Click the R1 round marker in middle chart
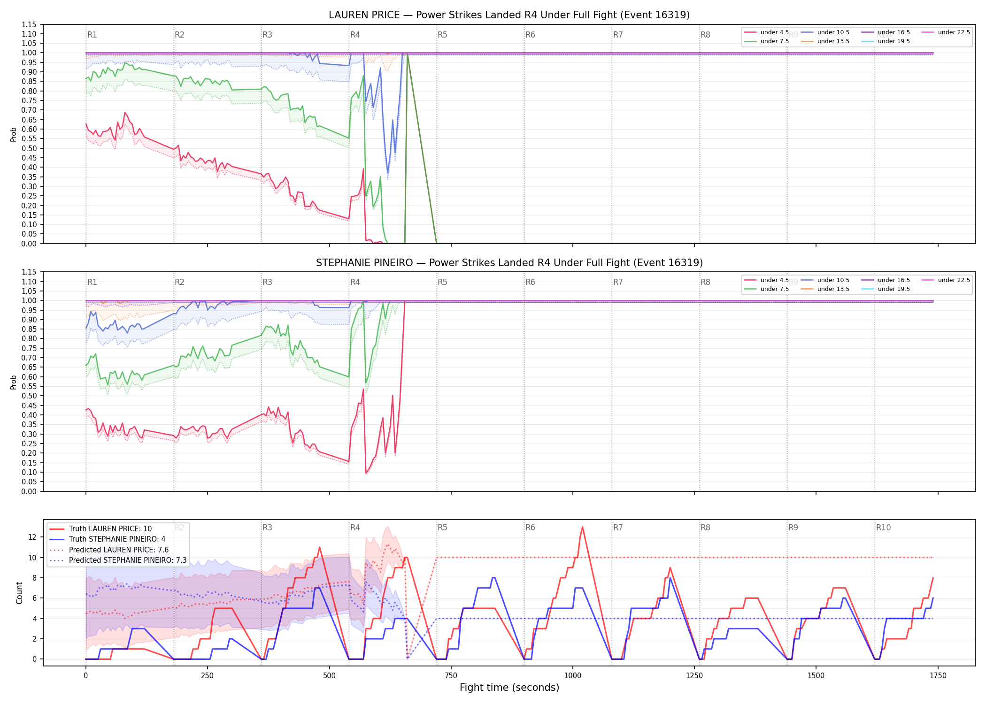Image resolution: width=986 pixels, height=704 pixels. pyautogui.click(x=92, y=282)
